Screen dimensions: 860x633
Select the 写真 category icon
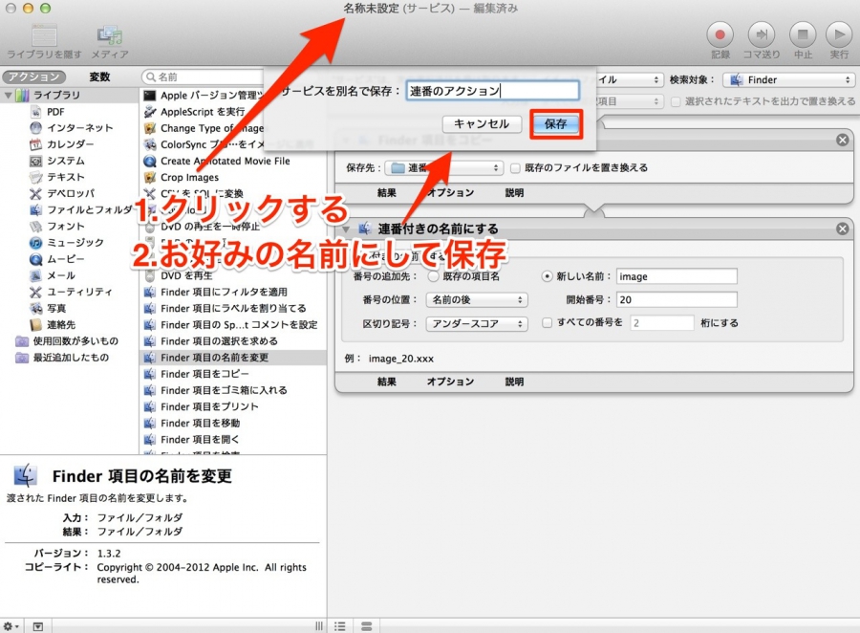pos(35,308)
